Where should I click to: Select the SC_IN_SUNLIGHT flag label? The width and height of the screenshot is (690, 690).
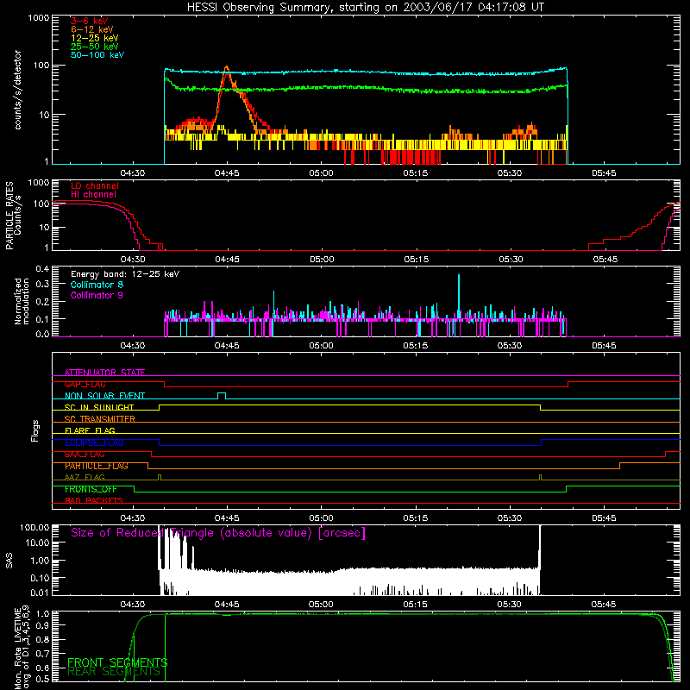tap(99, 407)
